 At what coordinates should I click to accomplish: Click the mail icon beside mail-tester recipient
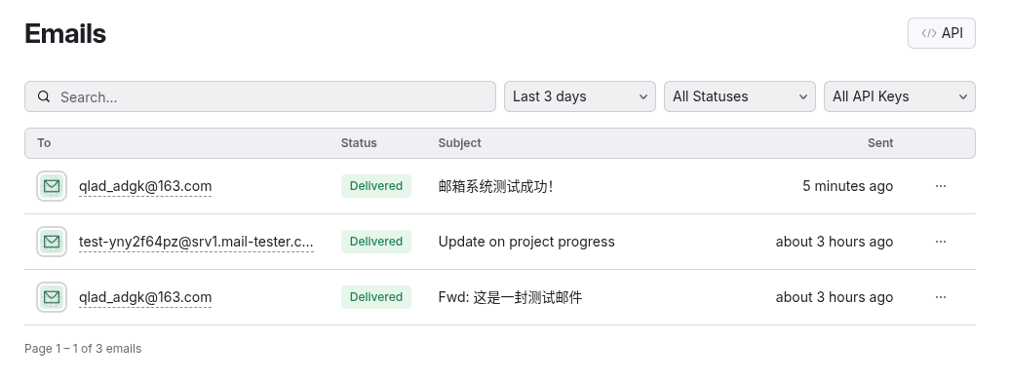pyautogui.click(x=52, y=242)
